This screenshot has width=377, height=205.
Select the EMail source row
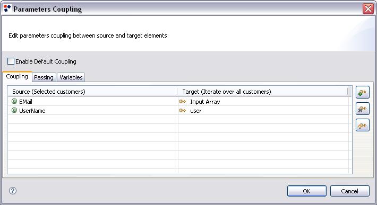(x=93, y=102)
